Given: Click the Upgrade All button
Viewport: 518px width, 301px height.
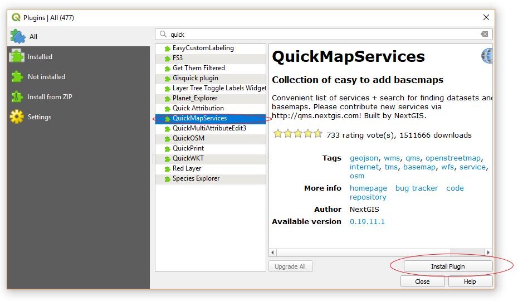Looking at the screenshot, I should pos(290,266).
